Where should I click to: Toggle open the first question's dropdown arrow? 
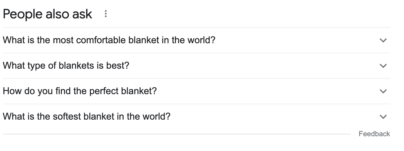pos(383,40)
